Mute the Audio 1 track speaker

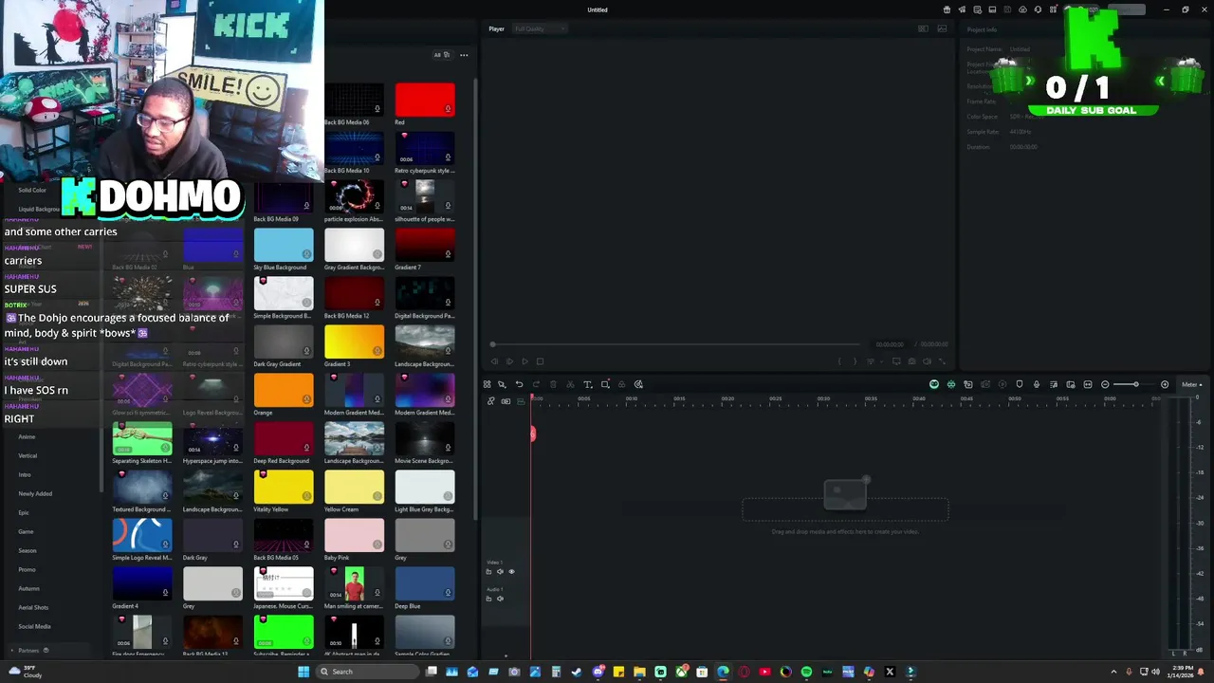pyautogui.click(x=500, y=599)
